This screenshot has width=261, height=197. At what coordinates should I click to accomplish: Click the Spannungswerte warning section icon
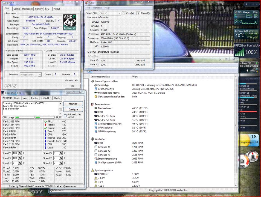click(x=92, y=170)
